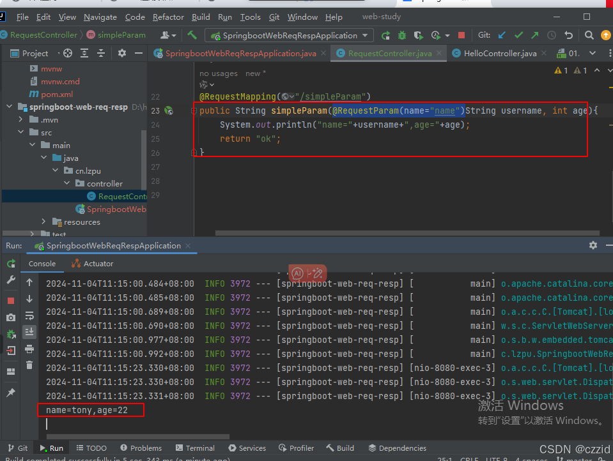The height and width of the screenshot is (461, 613).
Task: Open user account dropdown in toolbar
Action: [x=169, y=36]
